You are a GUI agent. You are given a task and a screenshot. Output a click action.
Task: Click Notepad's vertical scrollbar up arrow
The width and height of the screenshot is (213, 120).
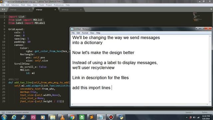point(210,36)
